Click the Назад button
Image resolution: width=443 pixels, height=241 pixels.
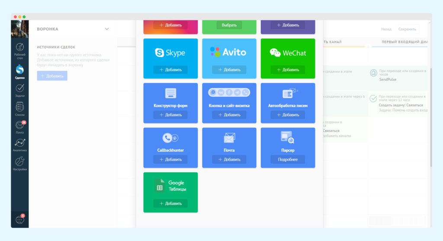(x=386, y=29)
